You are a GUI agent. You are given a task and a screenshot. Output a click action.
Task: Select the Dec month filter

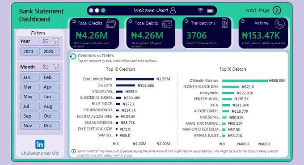tap(50, 126)
